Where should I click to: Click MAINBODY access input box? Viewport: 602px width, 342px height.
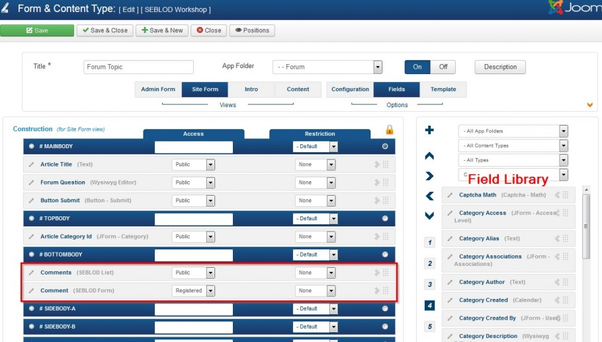(193, 147)
